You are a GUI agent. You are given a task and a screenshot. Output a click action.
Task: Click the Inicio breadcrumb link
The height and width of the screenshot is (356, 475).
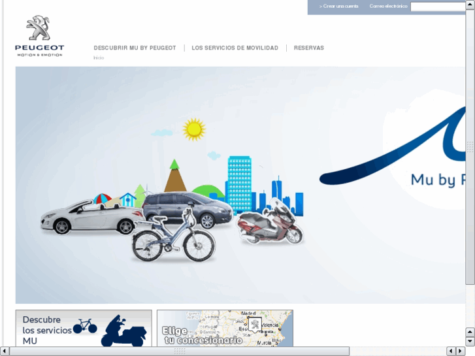(x=99, y=57)
